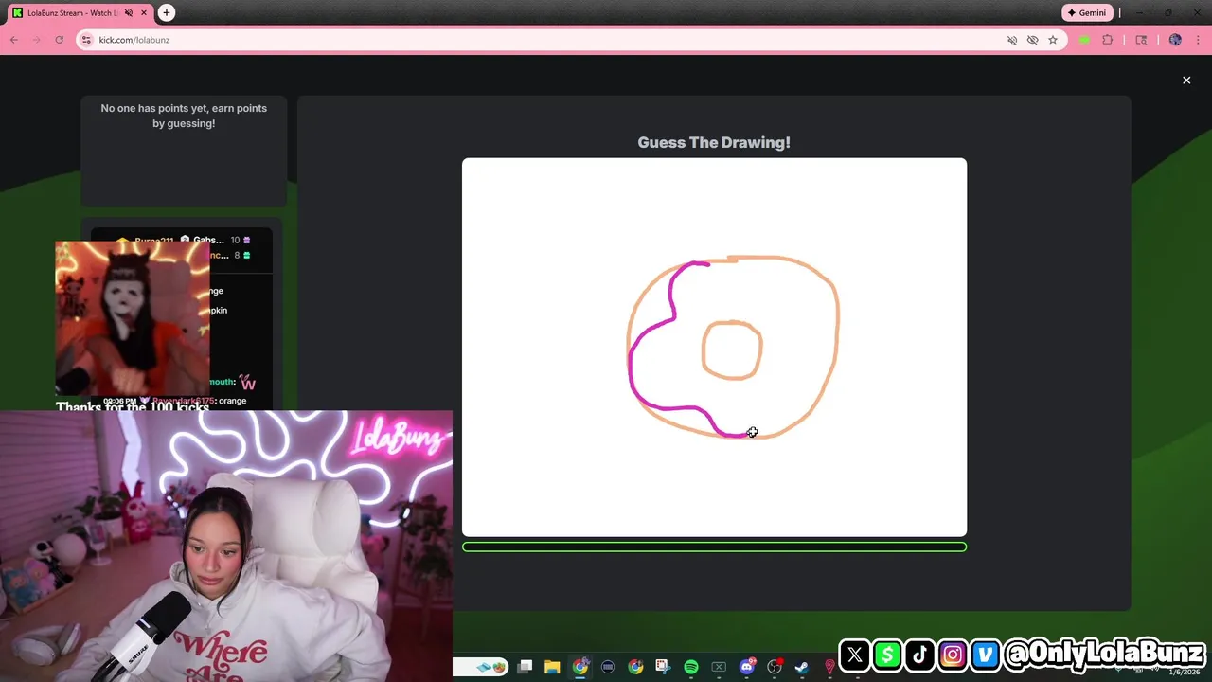
Task: Click the 'Thanks for the 100 kicks' text
Action: click(133, 406)
